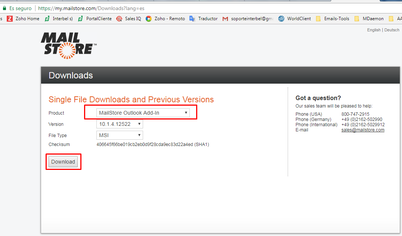Click the Checksum label

tap(59, 145)
